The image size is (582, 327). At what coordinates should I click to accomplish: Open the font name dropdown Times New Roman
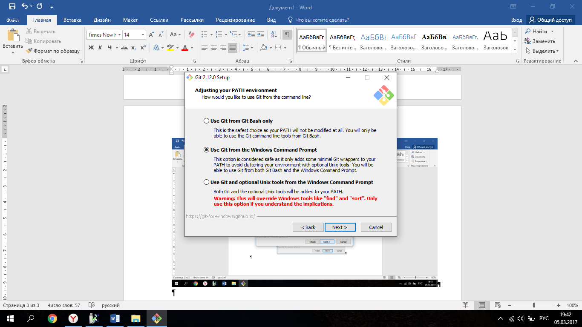click(x=120, y=35)
